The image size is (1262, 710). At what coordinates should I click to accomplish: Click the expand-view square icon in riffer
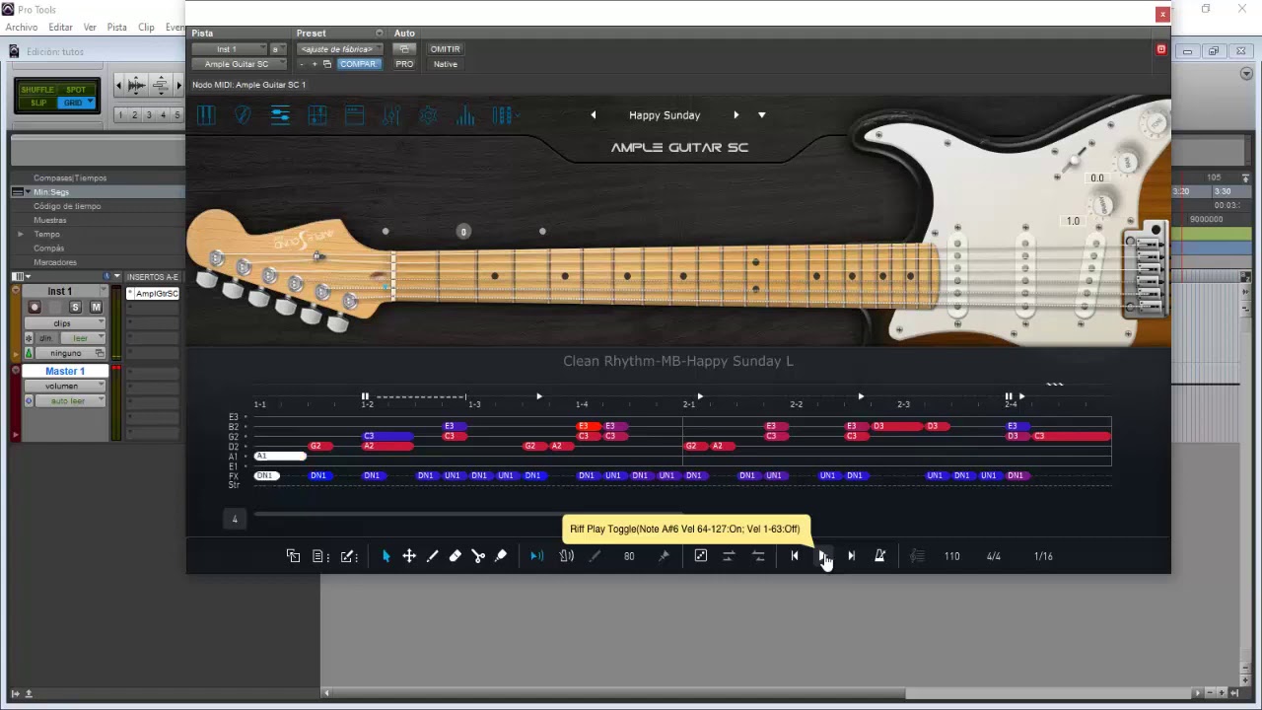click(701, 556)
